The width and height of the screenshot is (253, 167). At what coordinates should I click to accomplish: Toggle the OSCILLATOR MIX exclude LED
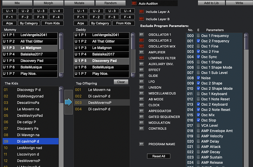142,46
